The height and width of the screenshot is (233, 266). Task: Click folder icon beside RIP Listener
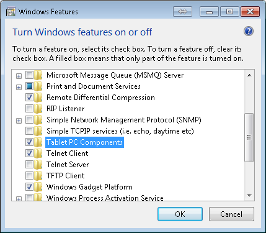click(x=38, y=109)
